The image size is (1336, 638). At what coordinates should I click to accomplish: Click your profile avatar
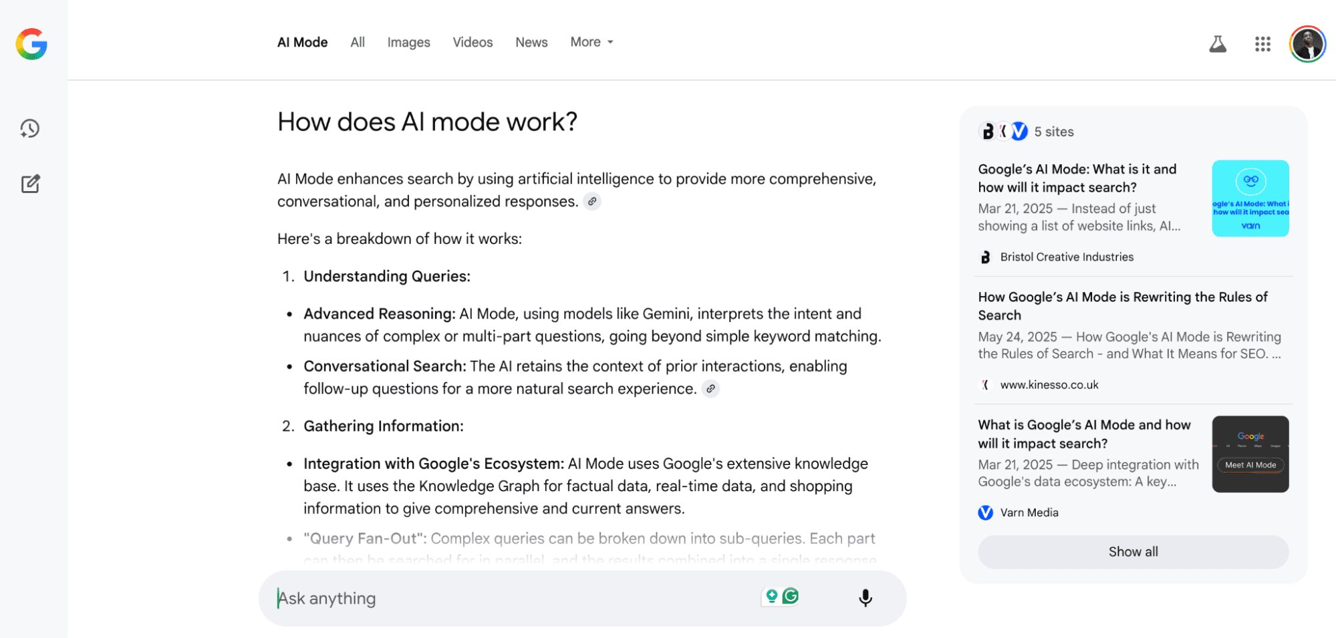tap(1307, 43)
